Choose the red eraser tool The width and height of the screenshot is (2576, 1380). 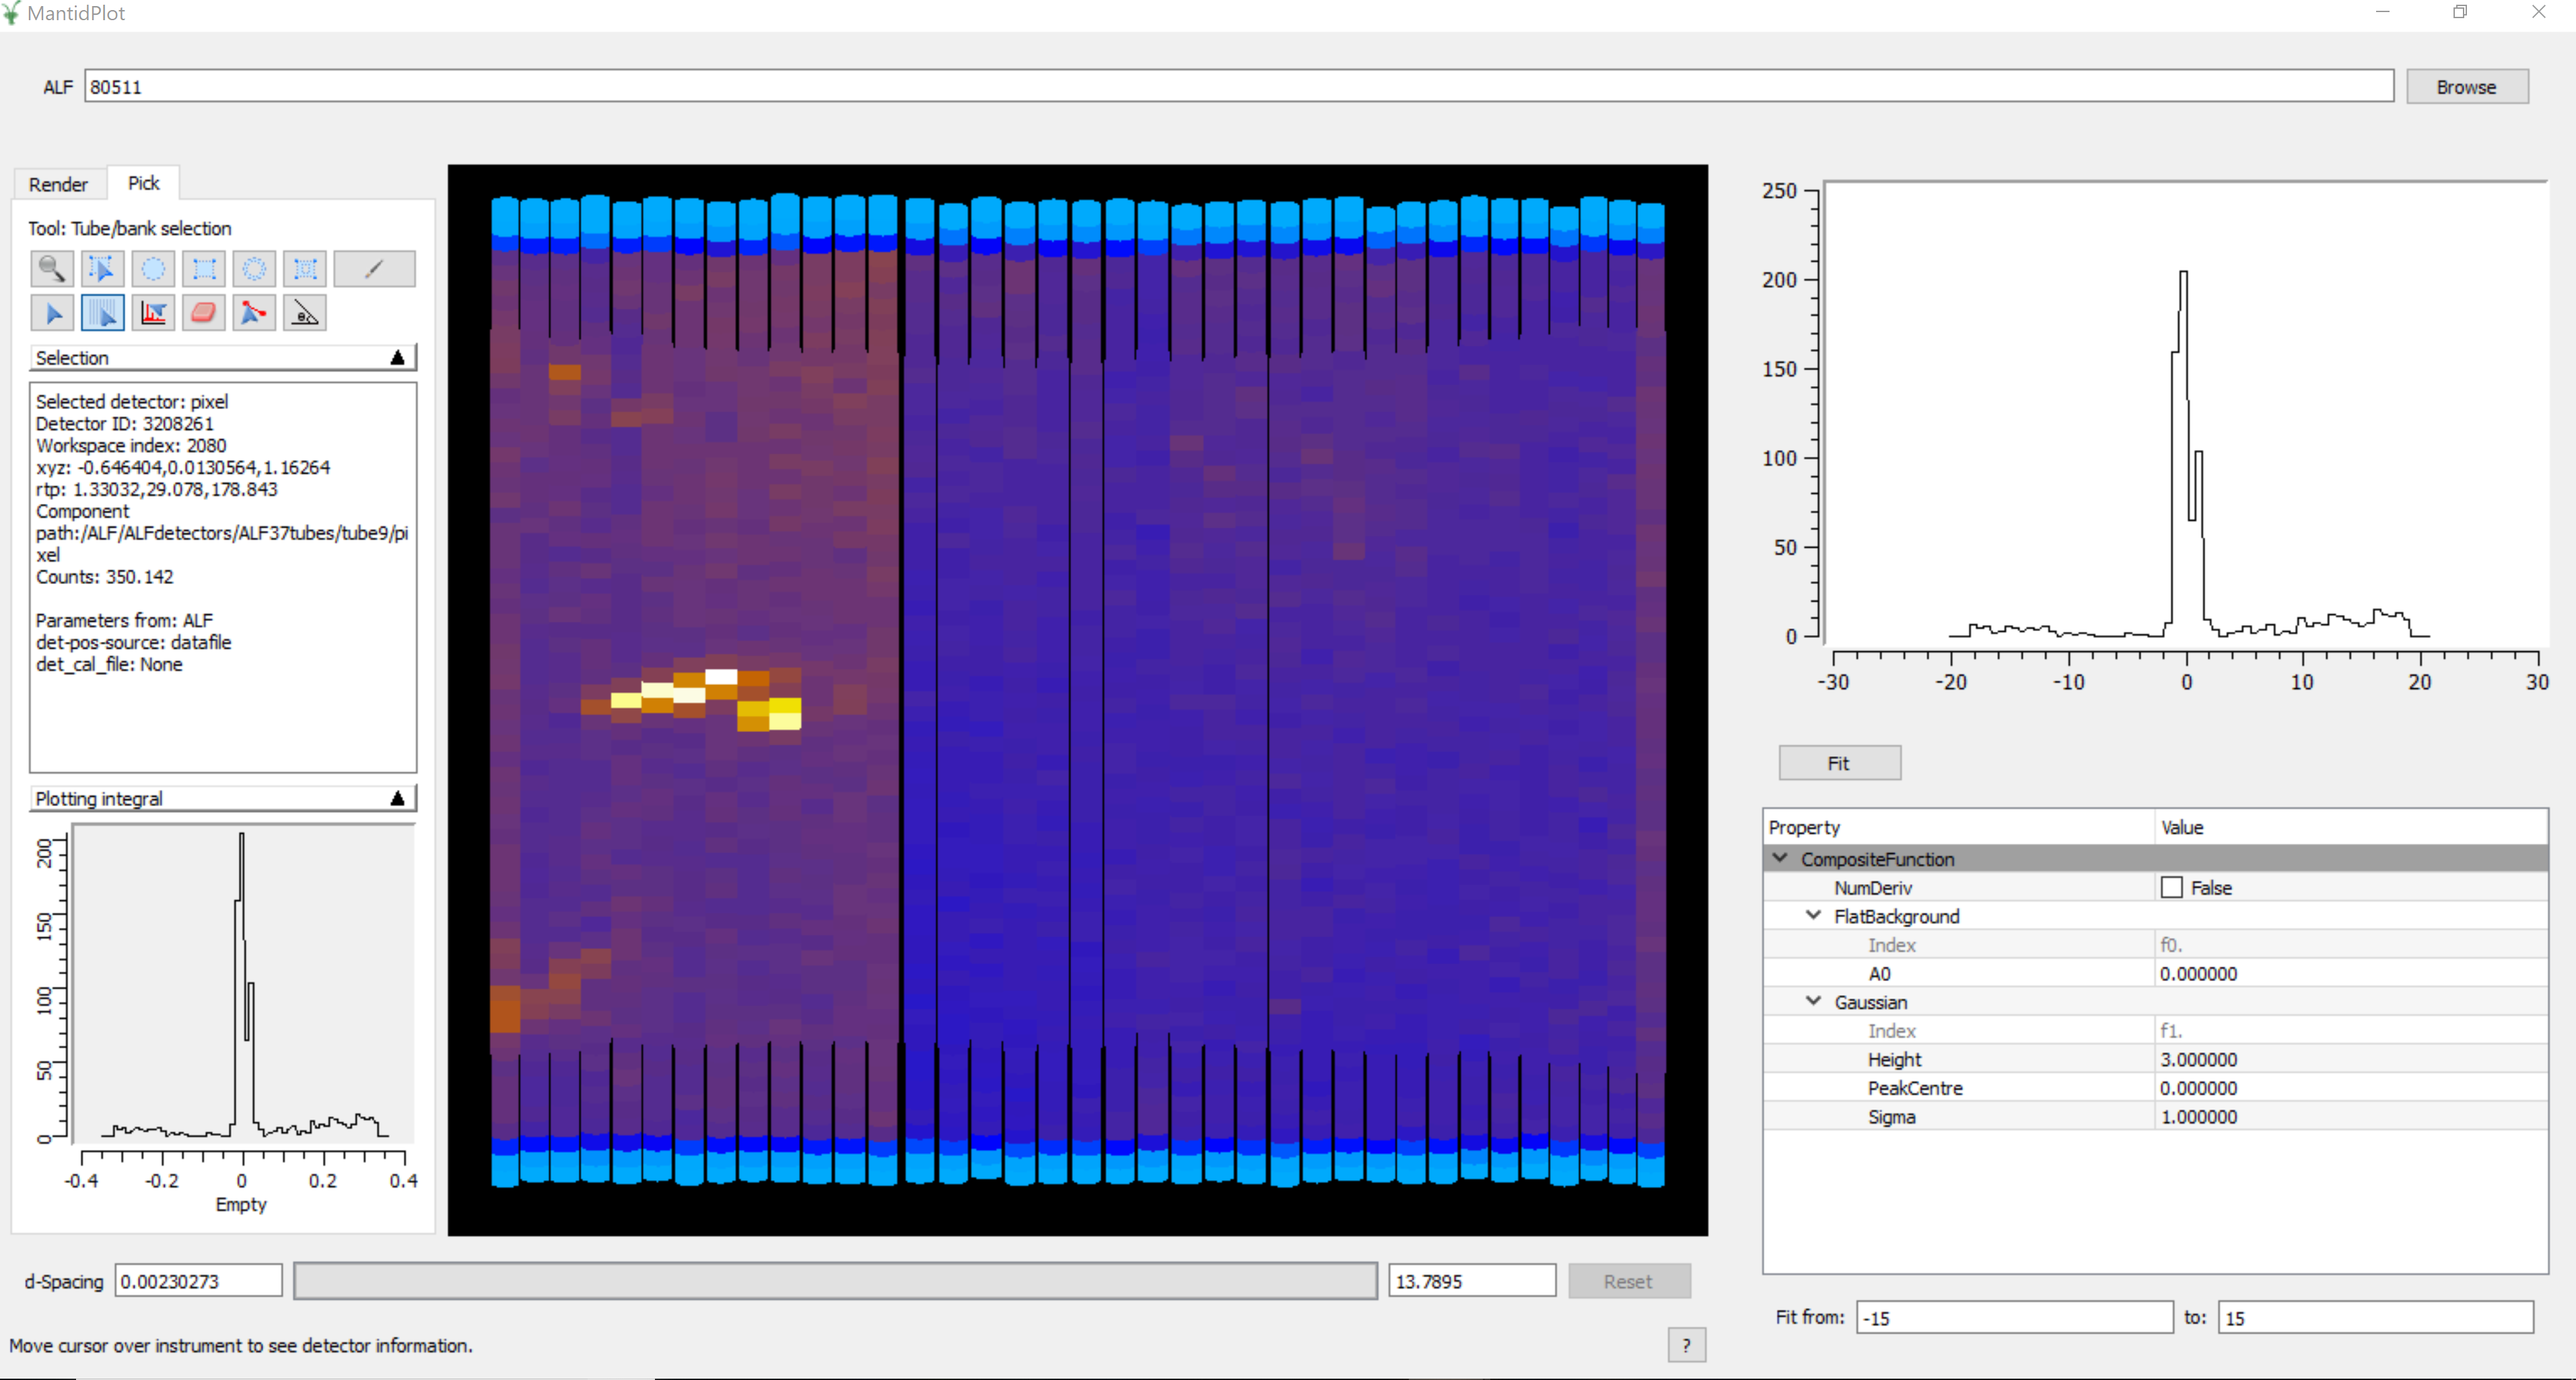coord(204,314)
